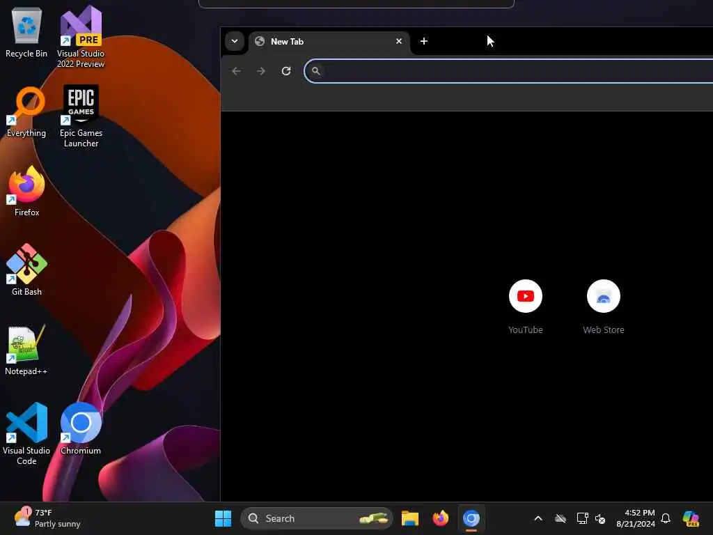This screenshot has height=535, width=713.
Task: Open the Recycle Bin desktop icon
Action: pos(26,33)
